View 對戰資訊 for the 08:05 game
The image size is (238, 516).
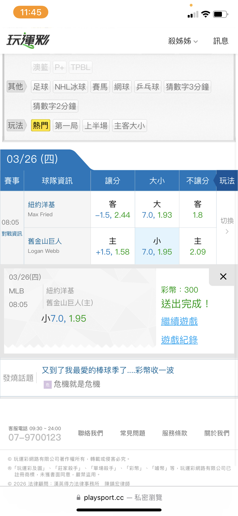[x=12, y=234]
